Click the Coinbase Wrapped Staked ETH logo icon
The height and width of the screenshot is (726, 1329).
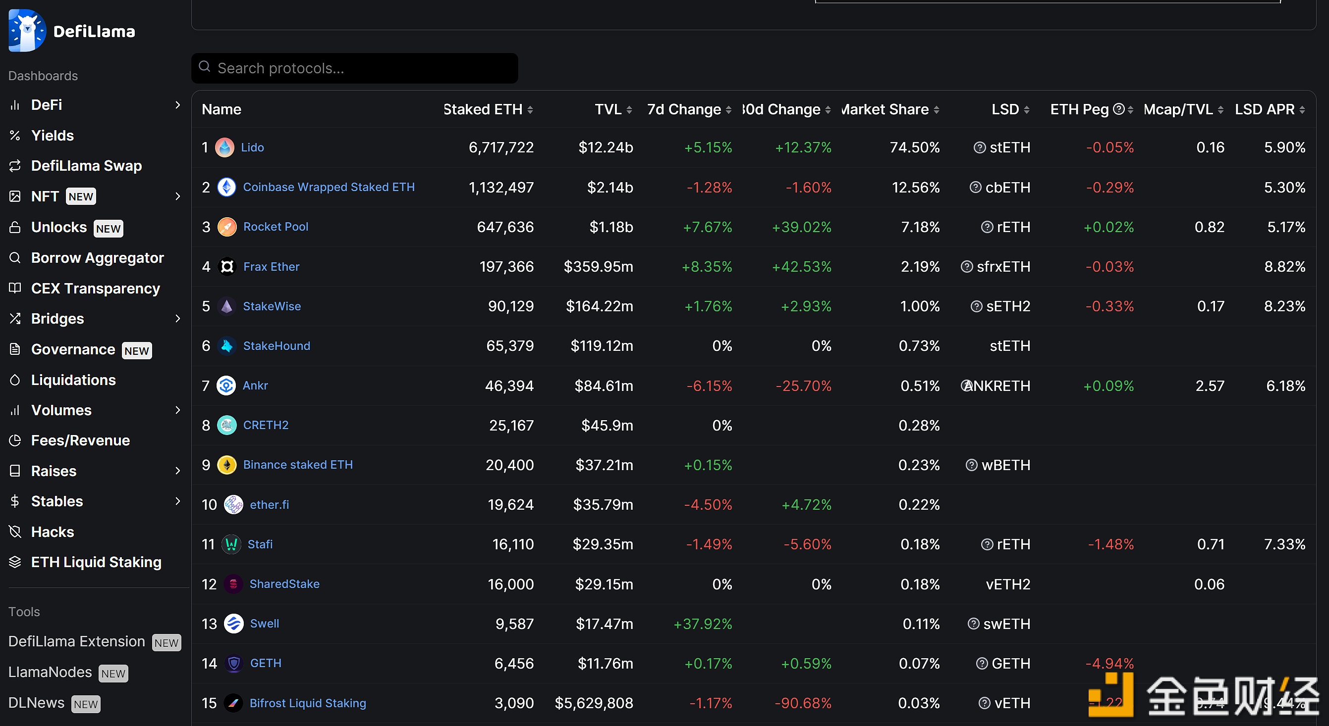tap(226, 188)
